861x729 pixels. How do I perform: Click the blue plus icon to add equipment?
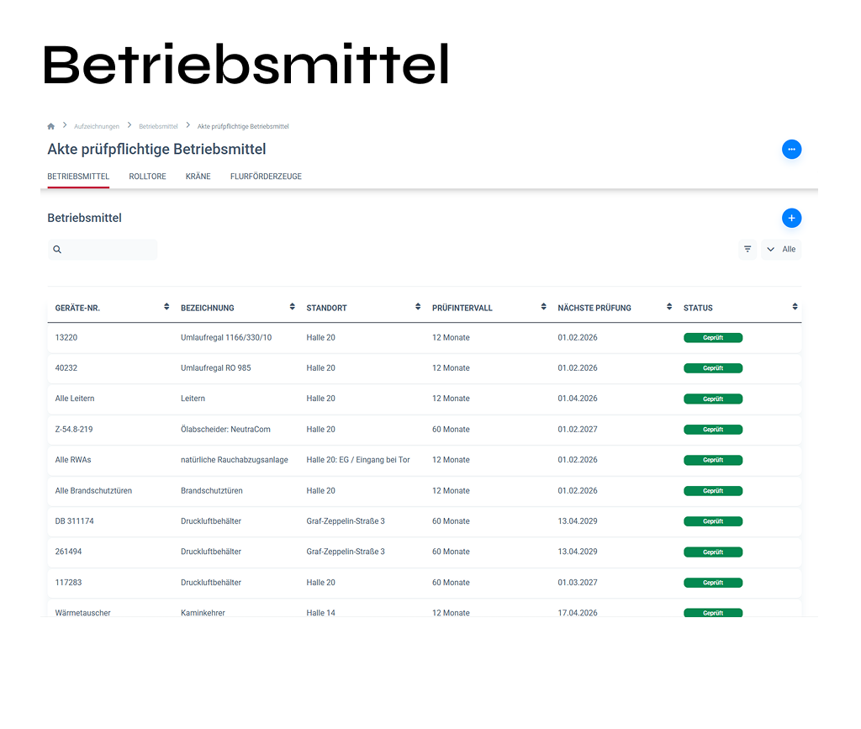click(x=791, y=218)
